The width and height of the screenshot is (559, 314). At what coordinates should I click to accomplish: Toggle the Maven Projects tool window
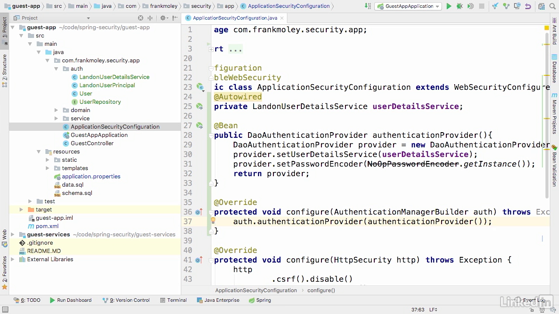click(554, 114)
